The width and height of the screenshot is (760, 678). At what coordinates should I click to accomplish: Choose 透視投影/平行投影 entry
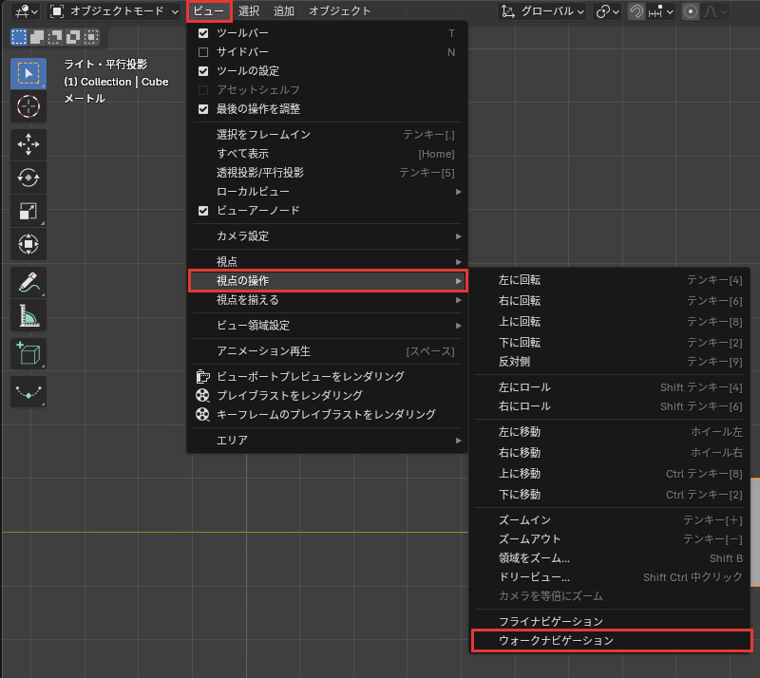click(x=327, y=173)
